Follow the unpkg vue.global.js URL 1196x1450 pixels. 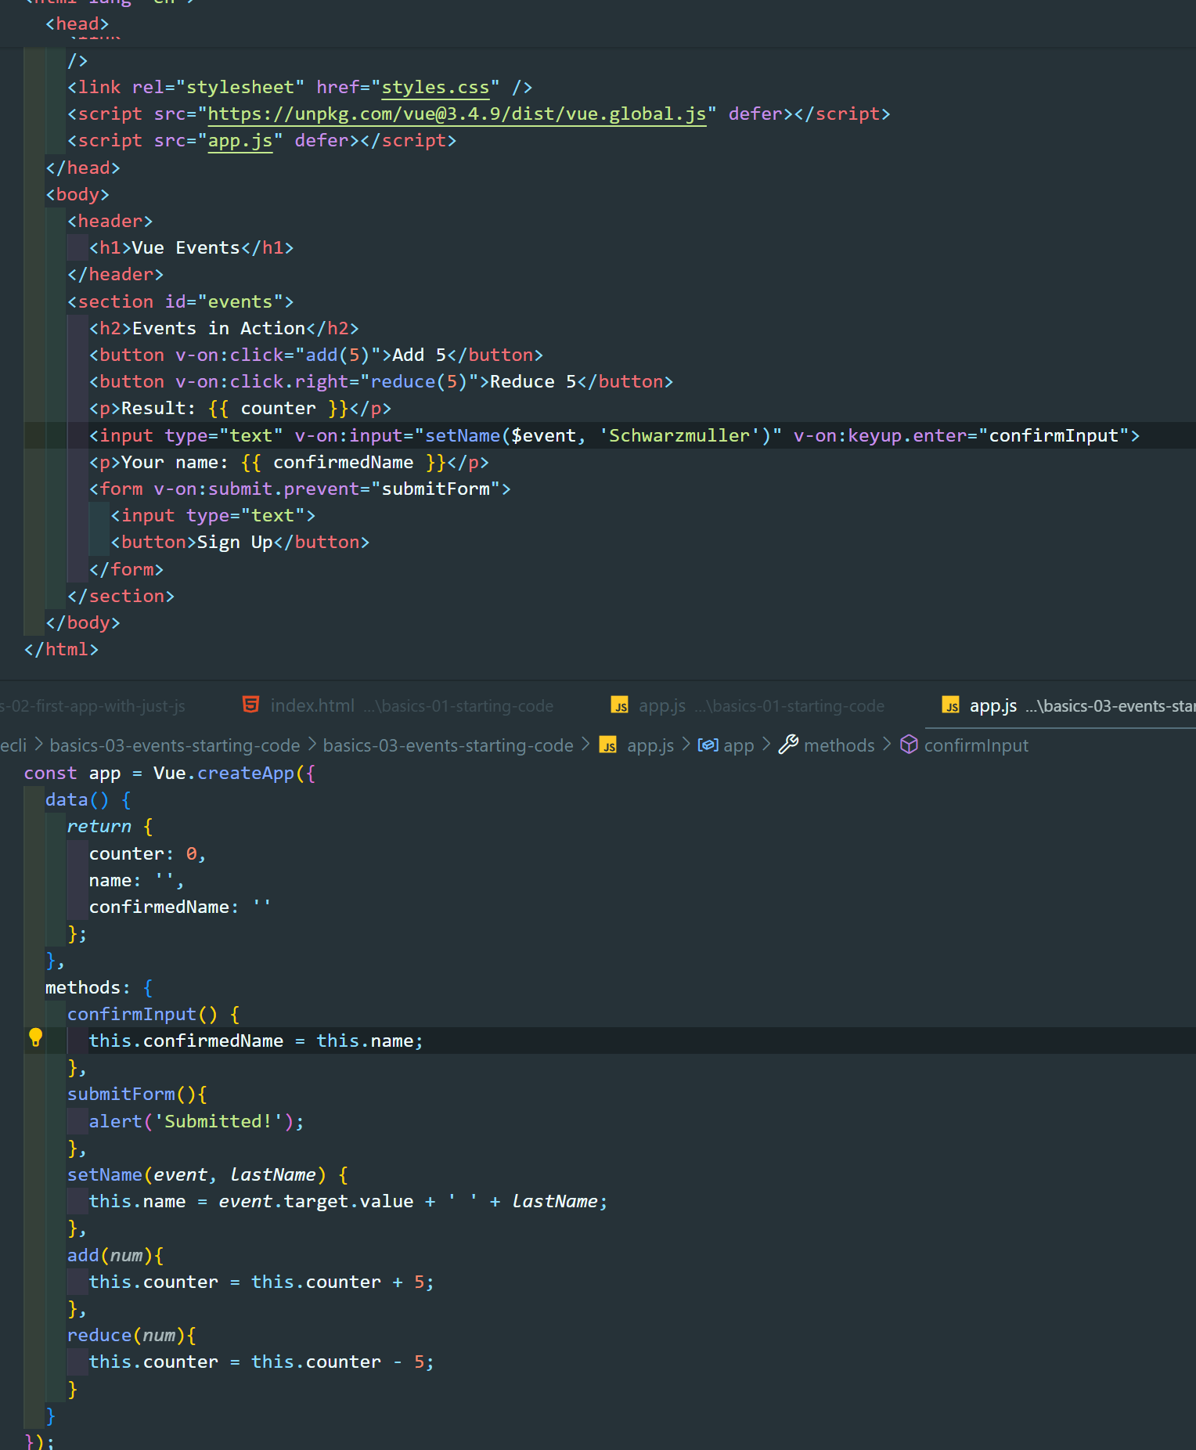click(x=456, y=114)
